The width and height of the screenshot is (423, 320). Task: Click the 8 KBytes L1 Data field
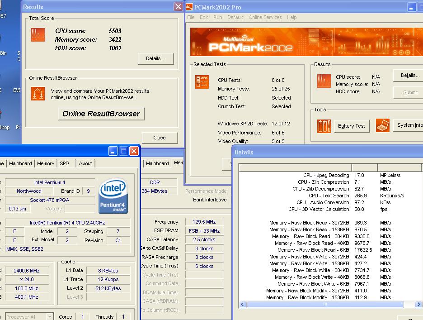(108, 271)
